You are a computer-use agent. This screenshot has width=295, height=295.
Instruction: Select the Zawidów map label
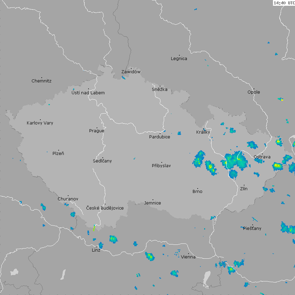click(131, 72)
